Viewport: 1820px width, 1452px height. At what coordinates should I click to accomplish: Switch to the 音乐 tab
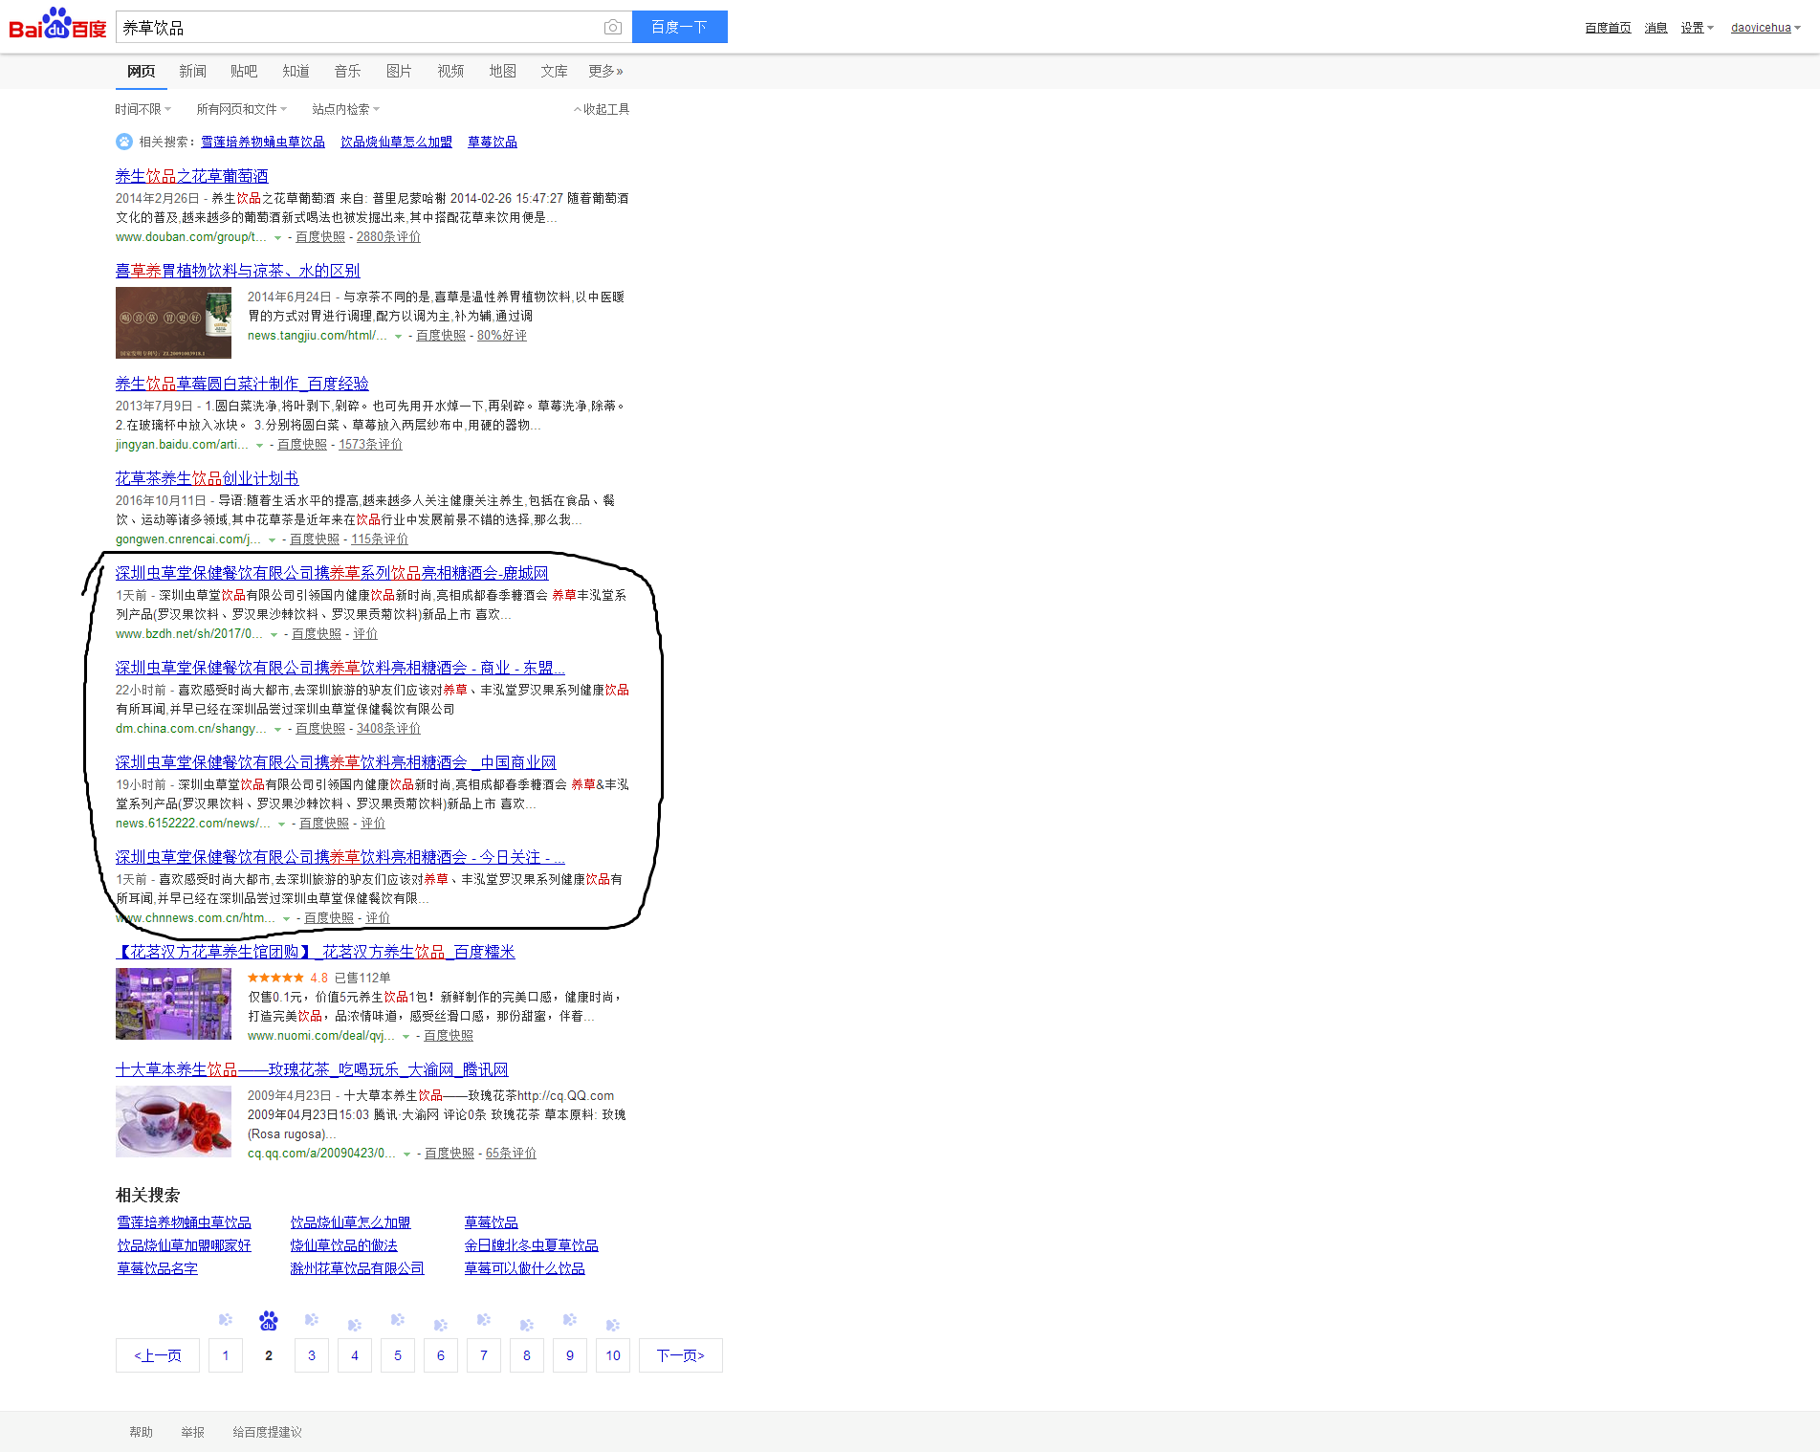[347, 71]
